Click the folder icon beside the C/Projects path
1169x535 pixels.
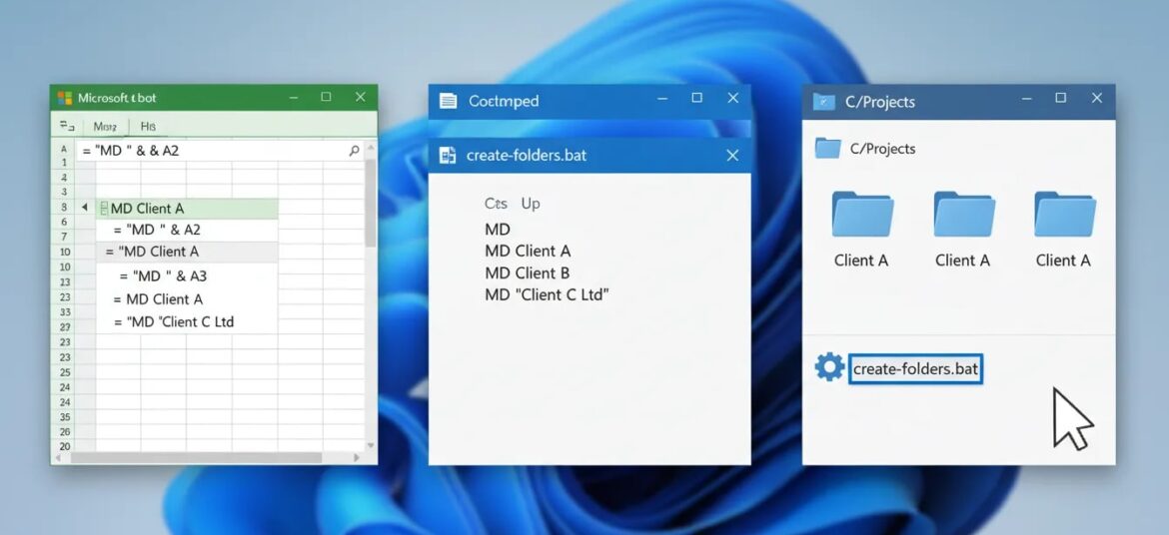click(827, 148)
